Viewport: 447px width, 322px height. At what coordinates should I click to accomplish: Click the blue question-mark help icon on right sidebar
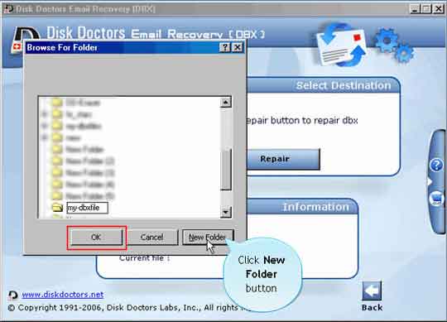point(436,165)
